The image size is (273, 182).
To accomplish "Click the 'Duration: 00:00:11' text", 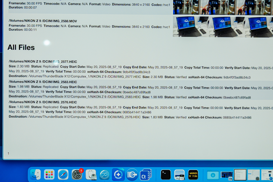I will click(x=23, y=29).
